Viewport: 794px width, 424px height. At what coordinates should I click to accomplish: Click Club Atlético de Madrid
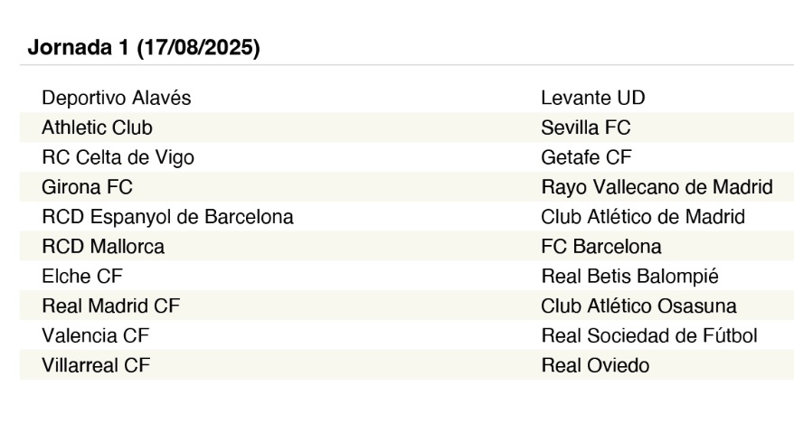pyautogui.click(x=643, y=217)
